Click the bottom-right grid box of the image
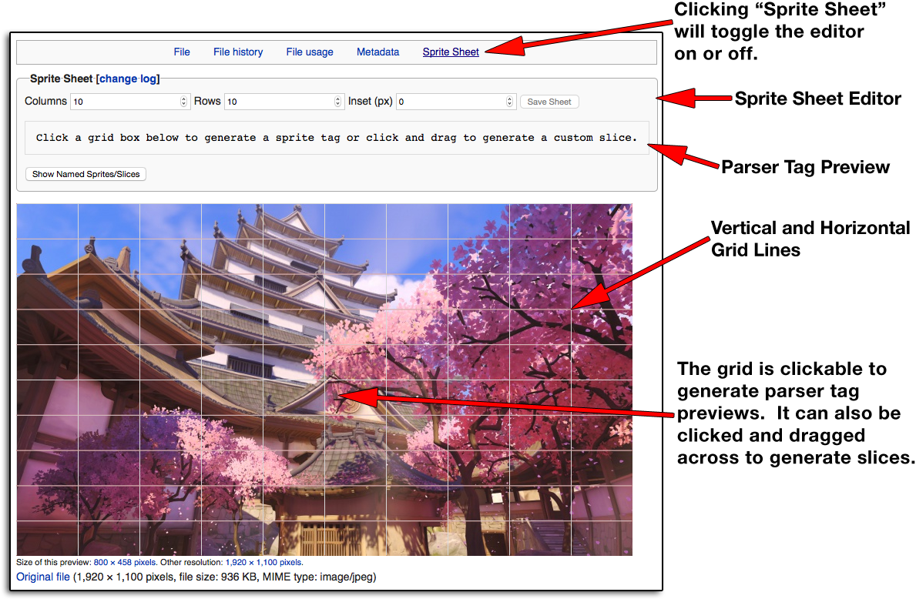The height and width of the screenshot is (599, 916). tap(602, 538)
